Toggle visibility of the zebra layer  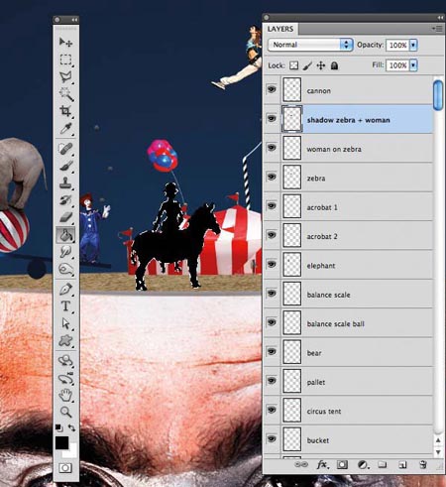(272, 177)
